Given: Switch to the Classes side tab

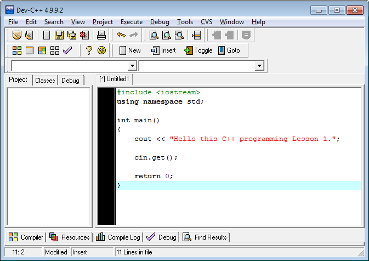Looking at the screenshot, I should coord(45,81).
